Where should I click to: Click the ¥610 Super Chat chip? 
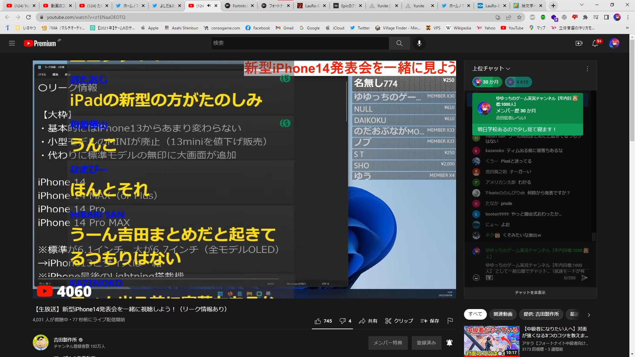(x=518, y=82)
